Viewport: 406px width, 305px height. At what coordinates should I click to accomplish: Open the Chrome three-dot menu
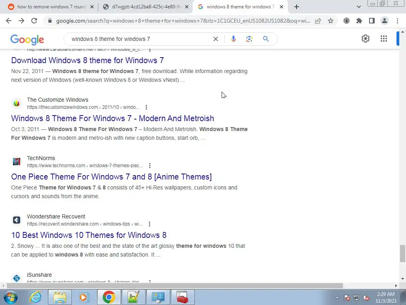pos(397,21)
